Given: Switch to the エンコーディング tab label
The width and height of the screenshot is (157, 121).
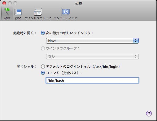Looking at the screenshot, I should 65,18.
